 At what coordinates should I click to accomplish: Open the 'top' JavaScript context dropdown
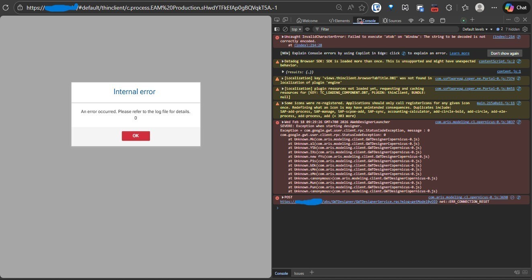coord(296,29)
